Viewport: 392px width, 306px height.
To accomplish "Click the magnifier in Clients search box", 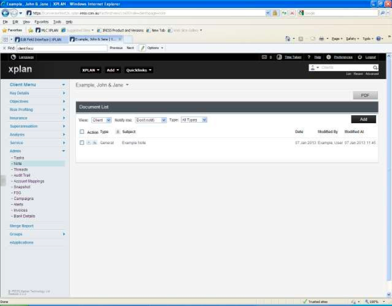I will [x=375, y=68].
